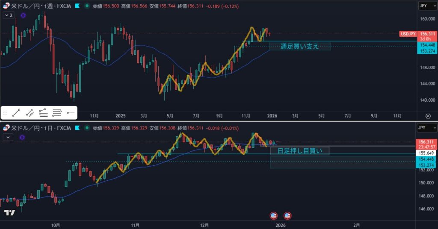Click the weekly chart symbol title 米ドル/円

click(26, 6)
